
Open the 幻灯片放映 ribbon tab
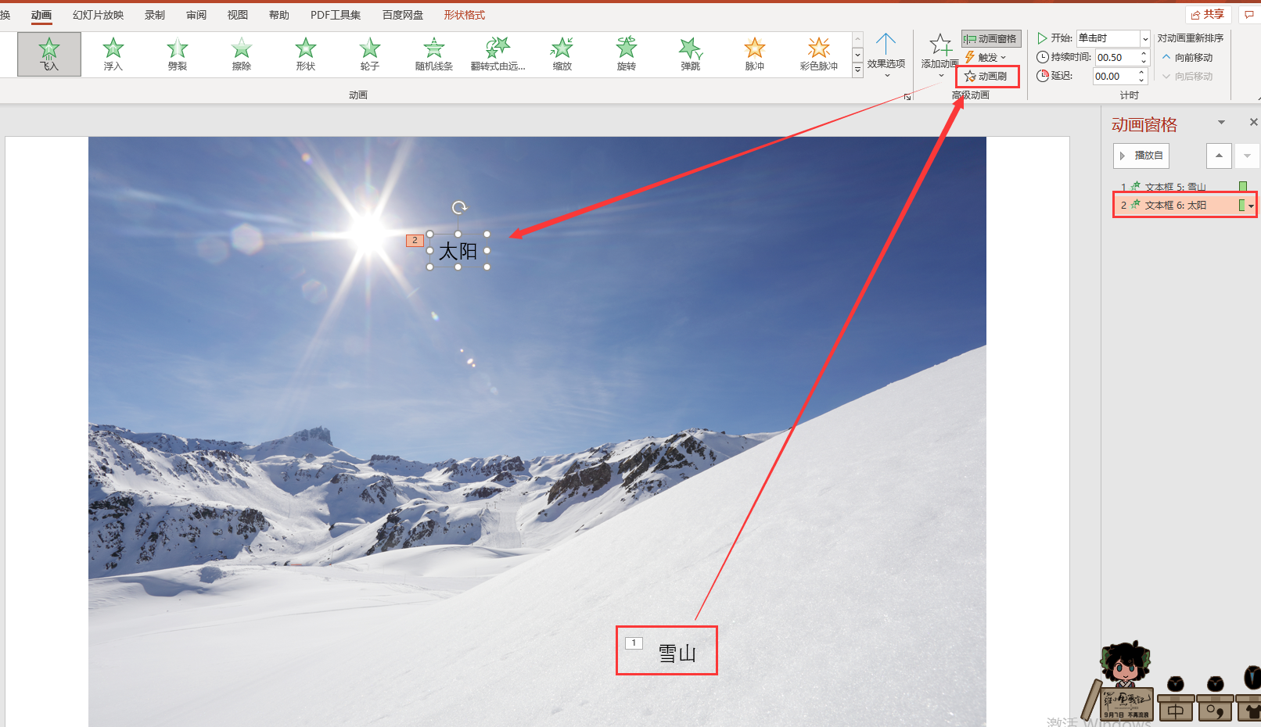99,15
